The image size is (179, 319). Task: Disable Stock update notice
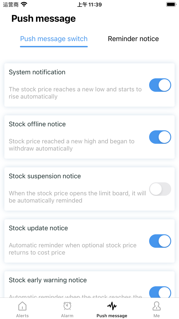tap(160, 241)
